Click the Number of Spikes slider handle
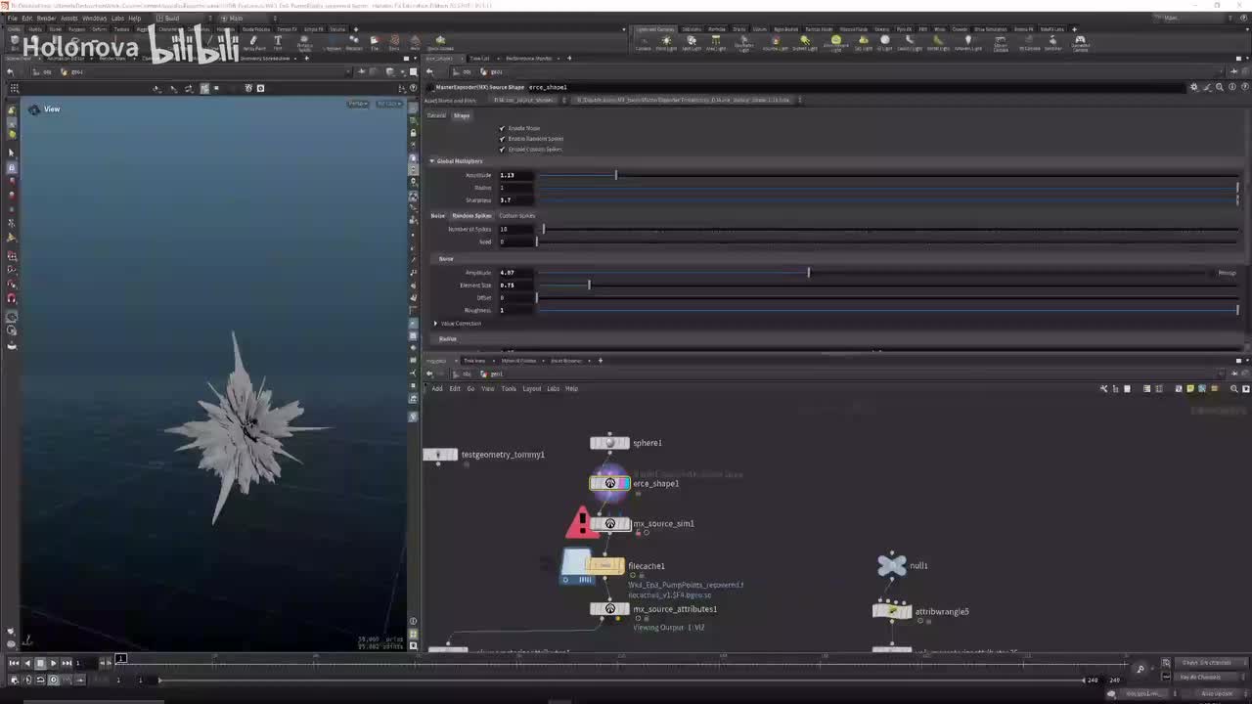The height and width of the screenshot is (704, 1252). [544, 229]
